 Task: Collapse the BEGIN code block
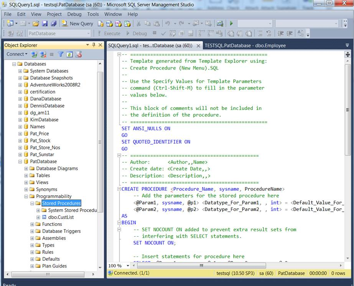click(x=119, y=223)
